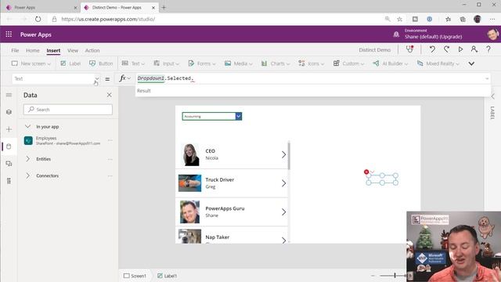Open the AI Builder dropdown

click(391, 63)
